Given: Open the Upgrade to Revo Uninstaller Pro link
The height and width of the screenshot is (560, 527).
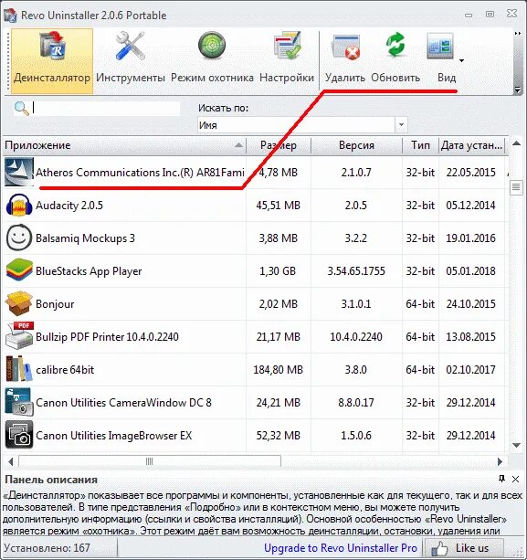Looking at the screenshot, I should pyautogui.click(x=341, y=548).
